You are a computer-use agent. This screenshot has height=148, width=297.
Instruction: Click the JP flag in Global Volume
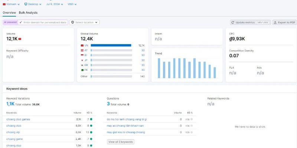(82, 60)
